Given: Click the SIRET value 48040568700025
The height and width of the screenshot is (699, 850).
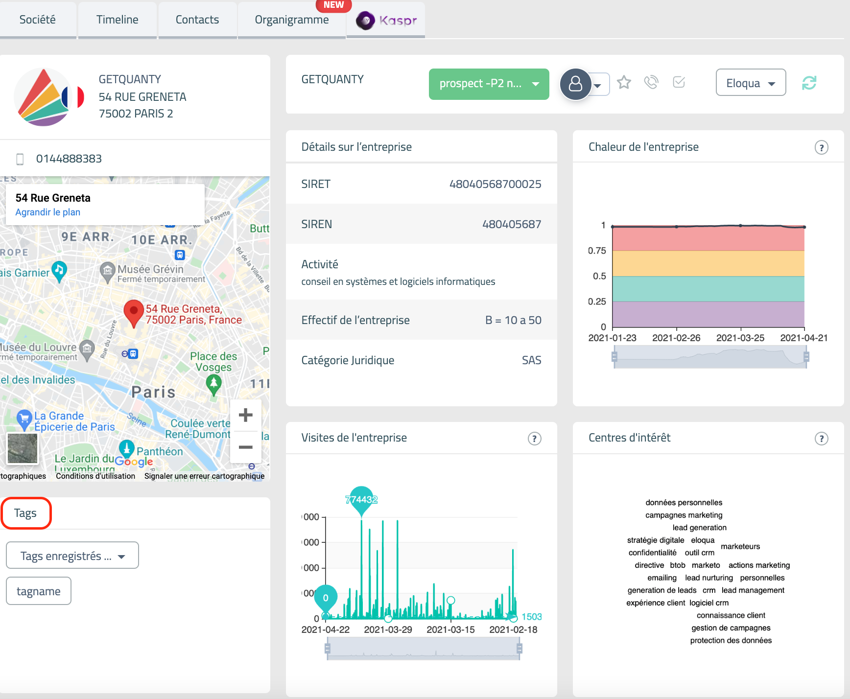Looking at the screenshot, I should click(x=495, y=184).
